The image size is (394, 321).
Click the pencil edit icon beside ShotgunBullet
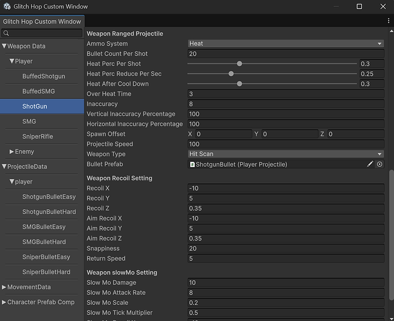pyautogui.click(x=370, y=164)
